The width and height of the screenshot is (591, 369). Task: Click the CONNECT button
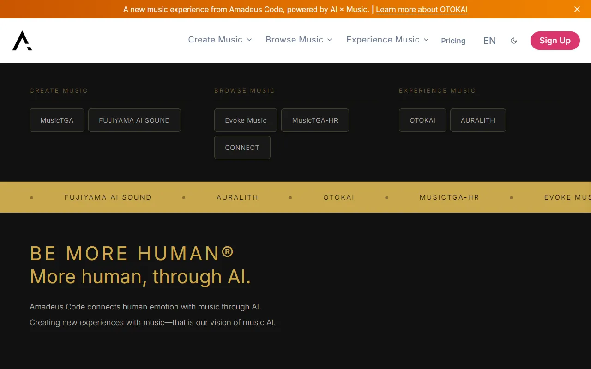(x=242, y=148)
